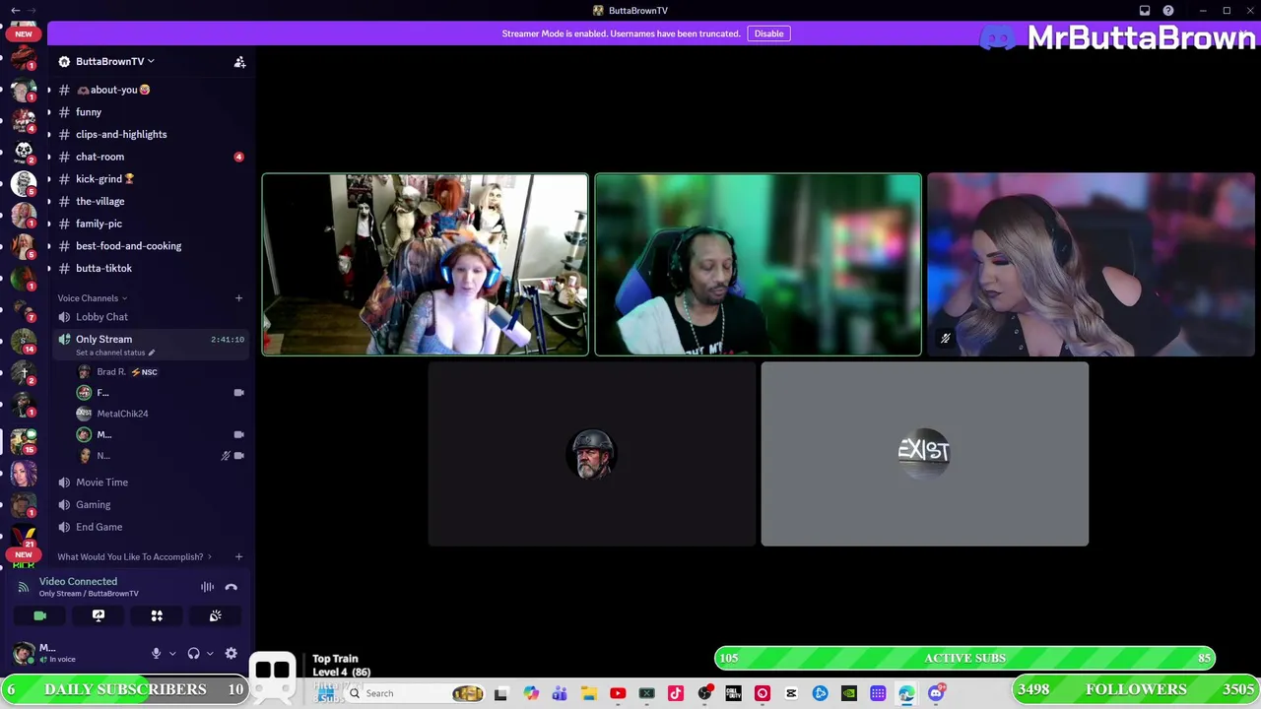The height and width of the screenshot is (709, 1261).
Task: Open the inbox icon in the title bar
Action: tap(1145, 11)
